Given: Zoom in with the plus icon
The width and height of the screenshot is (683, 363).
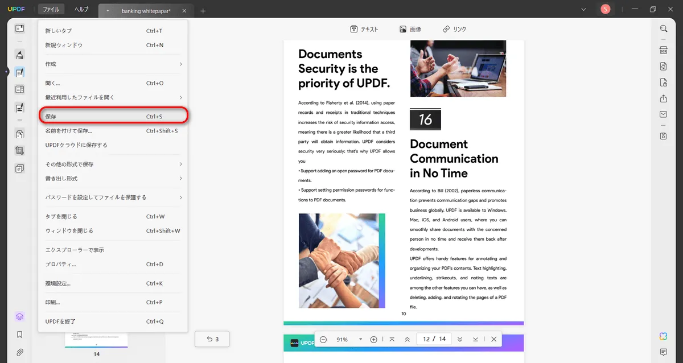Looking at the screenshot, I should pos(374,339).
